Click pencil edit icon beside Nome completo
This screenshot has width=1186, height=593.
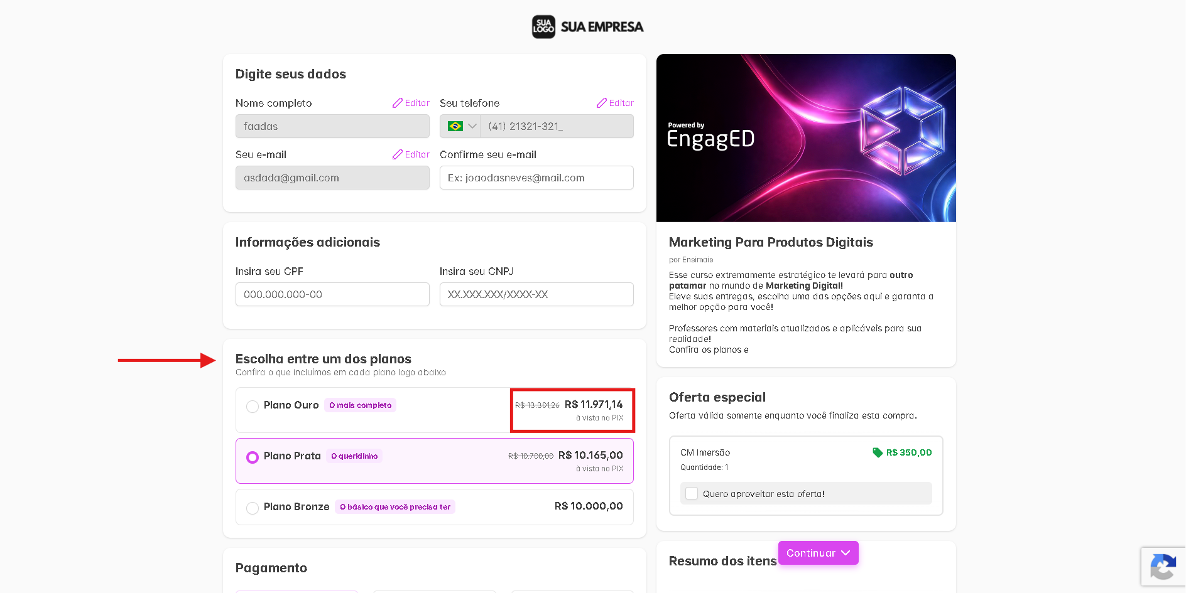coord(398,103)
